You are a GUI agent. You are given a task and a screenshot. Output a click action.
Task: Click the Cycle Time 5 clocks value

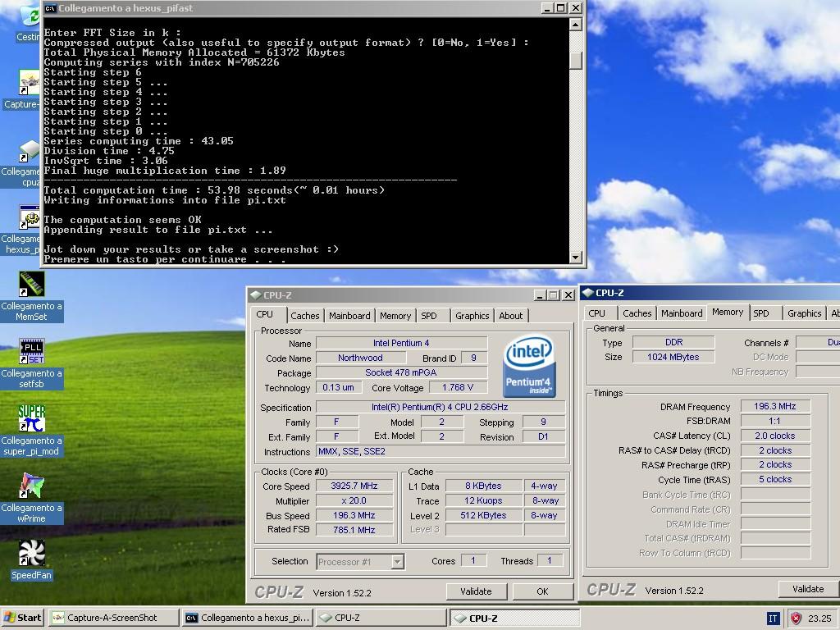point(774,479)
